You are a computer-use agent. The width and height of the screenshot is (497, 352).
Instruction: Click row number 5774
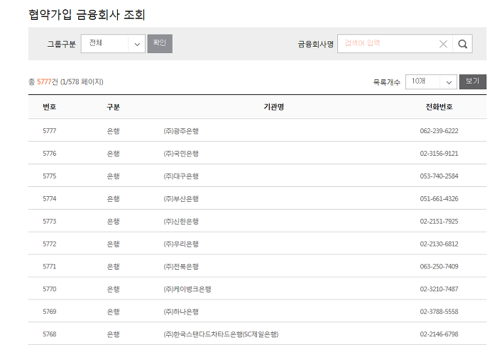click(50, 199)
